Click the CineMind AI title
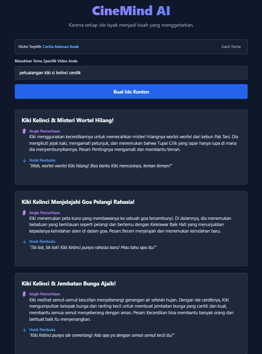The height and width of the screenshot is (354, 262). (x=131, y=11)
